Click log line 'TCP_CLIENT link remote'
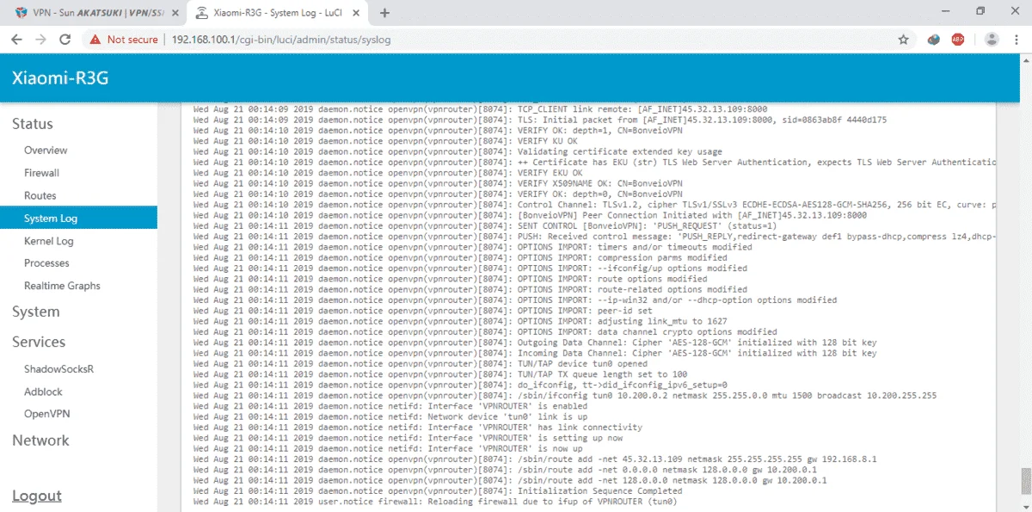This screenshot has width=1032, height=512. coord(480,109)
